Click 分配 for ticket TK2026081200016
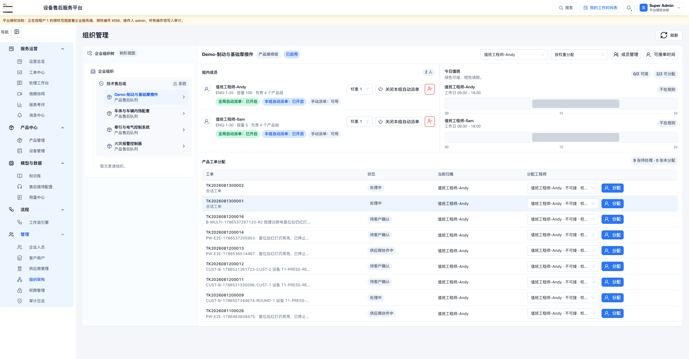The height and width of the screenshot is (359, 689). [x=612, y=219]
